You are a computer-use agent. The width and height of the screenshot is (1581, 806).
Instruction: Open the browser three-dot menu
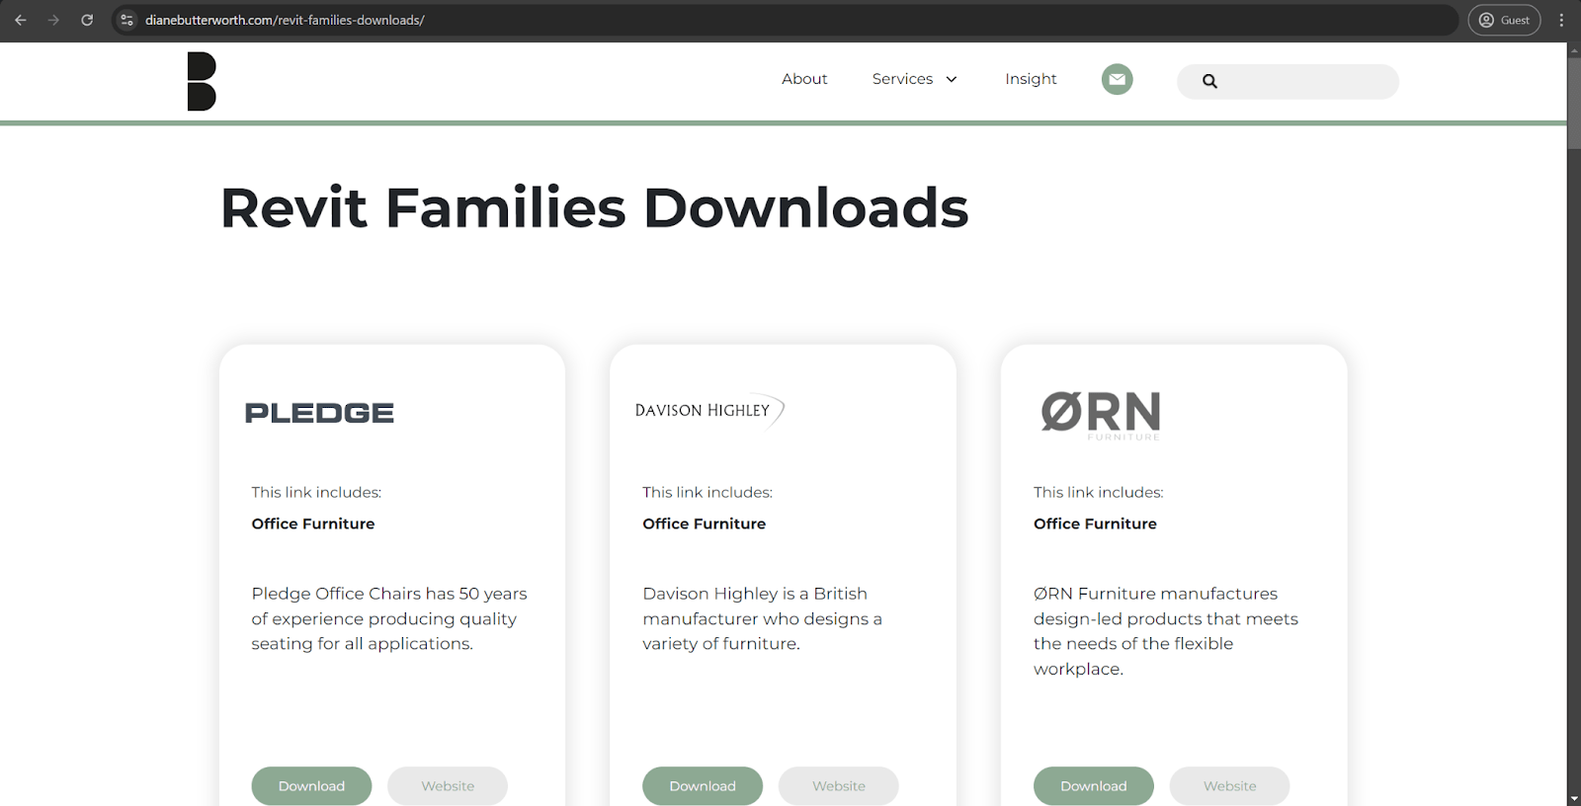1561,20
